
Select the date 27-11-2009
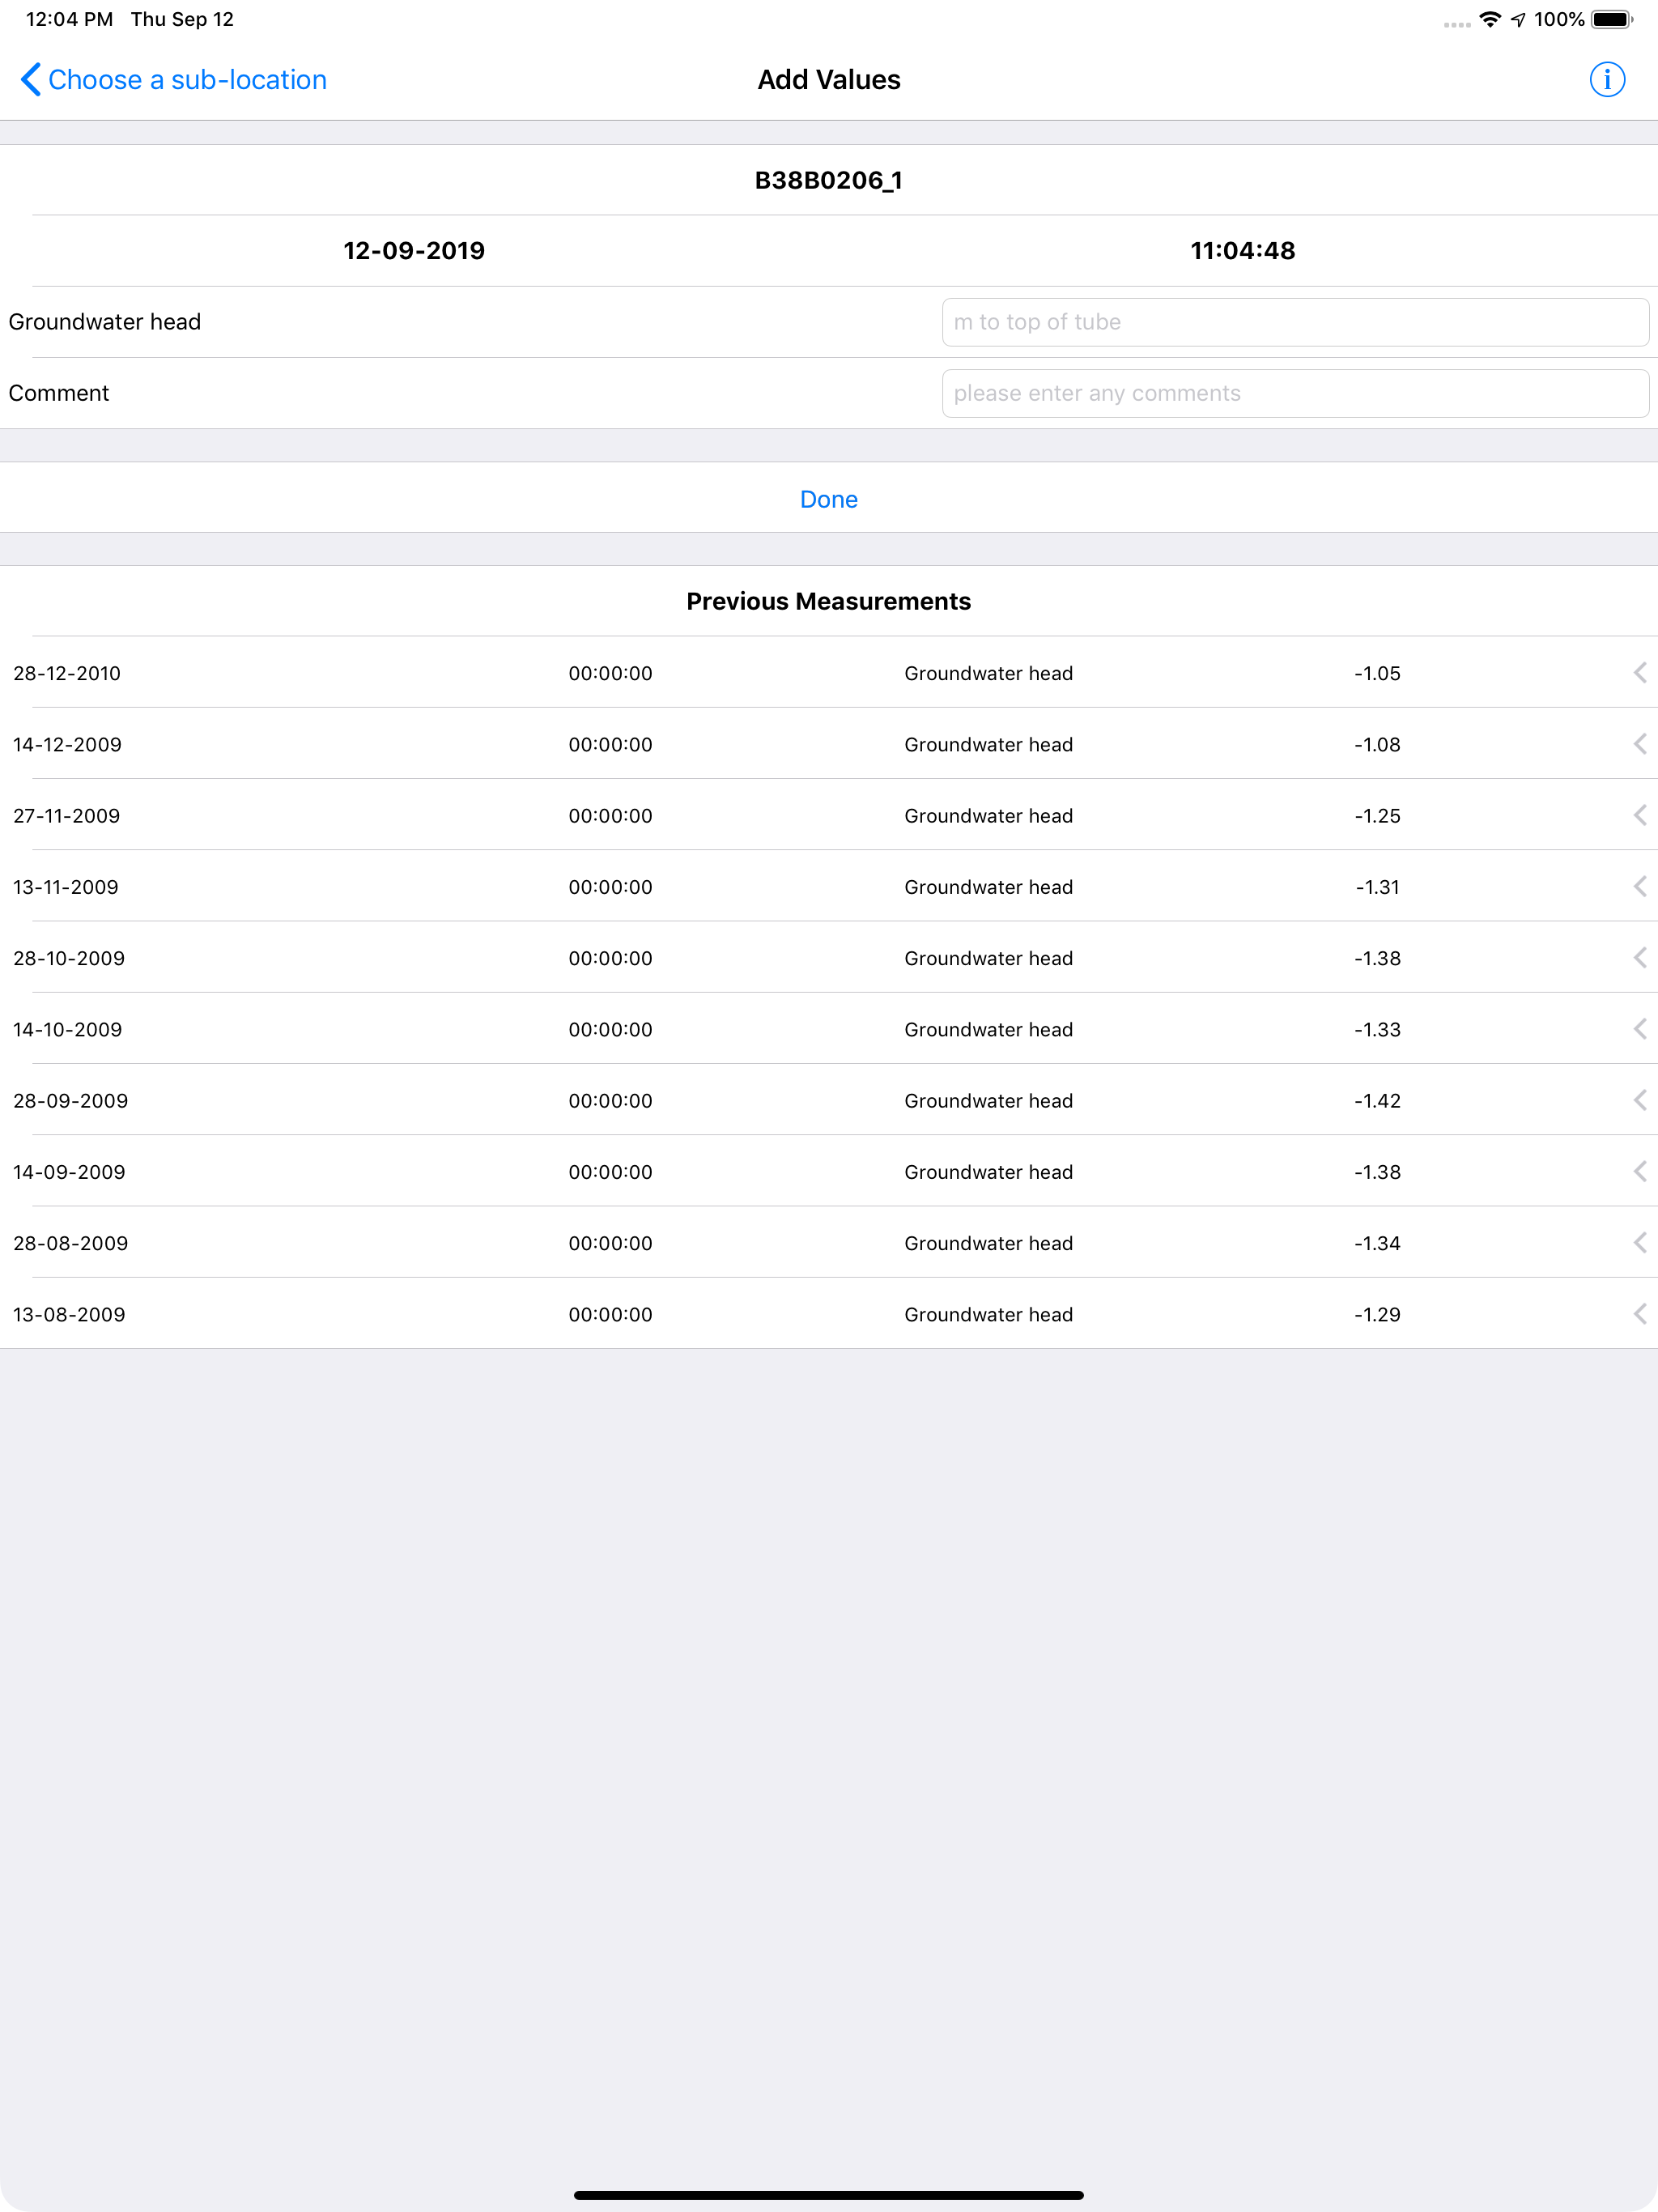click(x=67, y=816)
